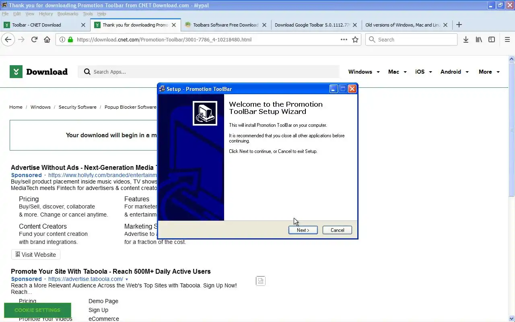Open the Security Software breadcrumb link
The height and width of the screenshot is (322, 515).
[x=78, y=107]
